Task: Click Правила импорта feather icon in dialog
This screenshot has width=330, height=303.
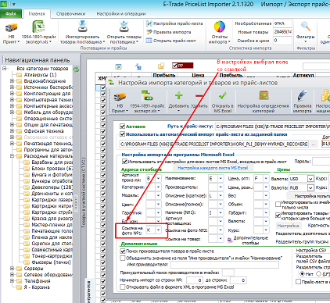Action: [x=303, y=96]
